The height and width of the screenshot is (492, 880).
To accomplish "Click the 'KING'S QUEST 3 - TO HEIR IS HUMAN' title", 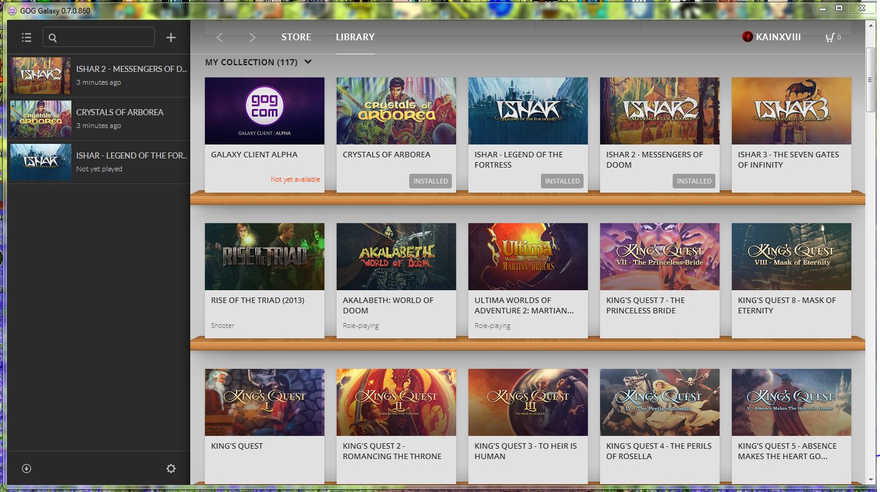I will [x=526, y=451].
